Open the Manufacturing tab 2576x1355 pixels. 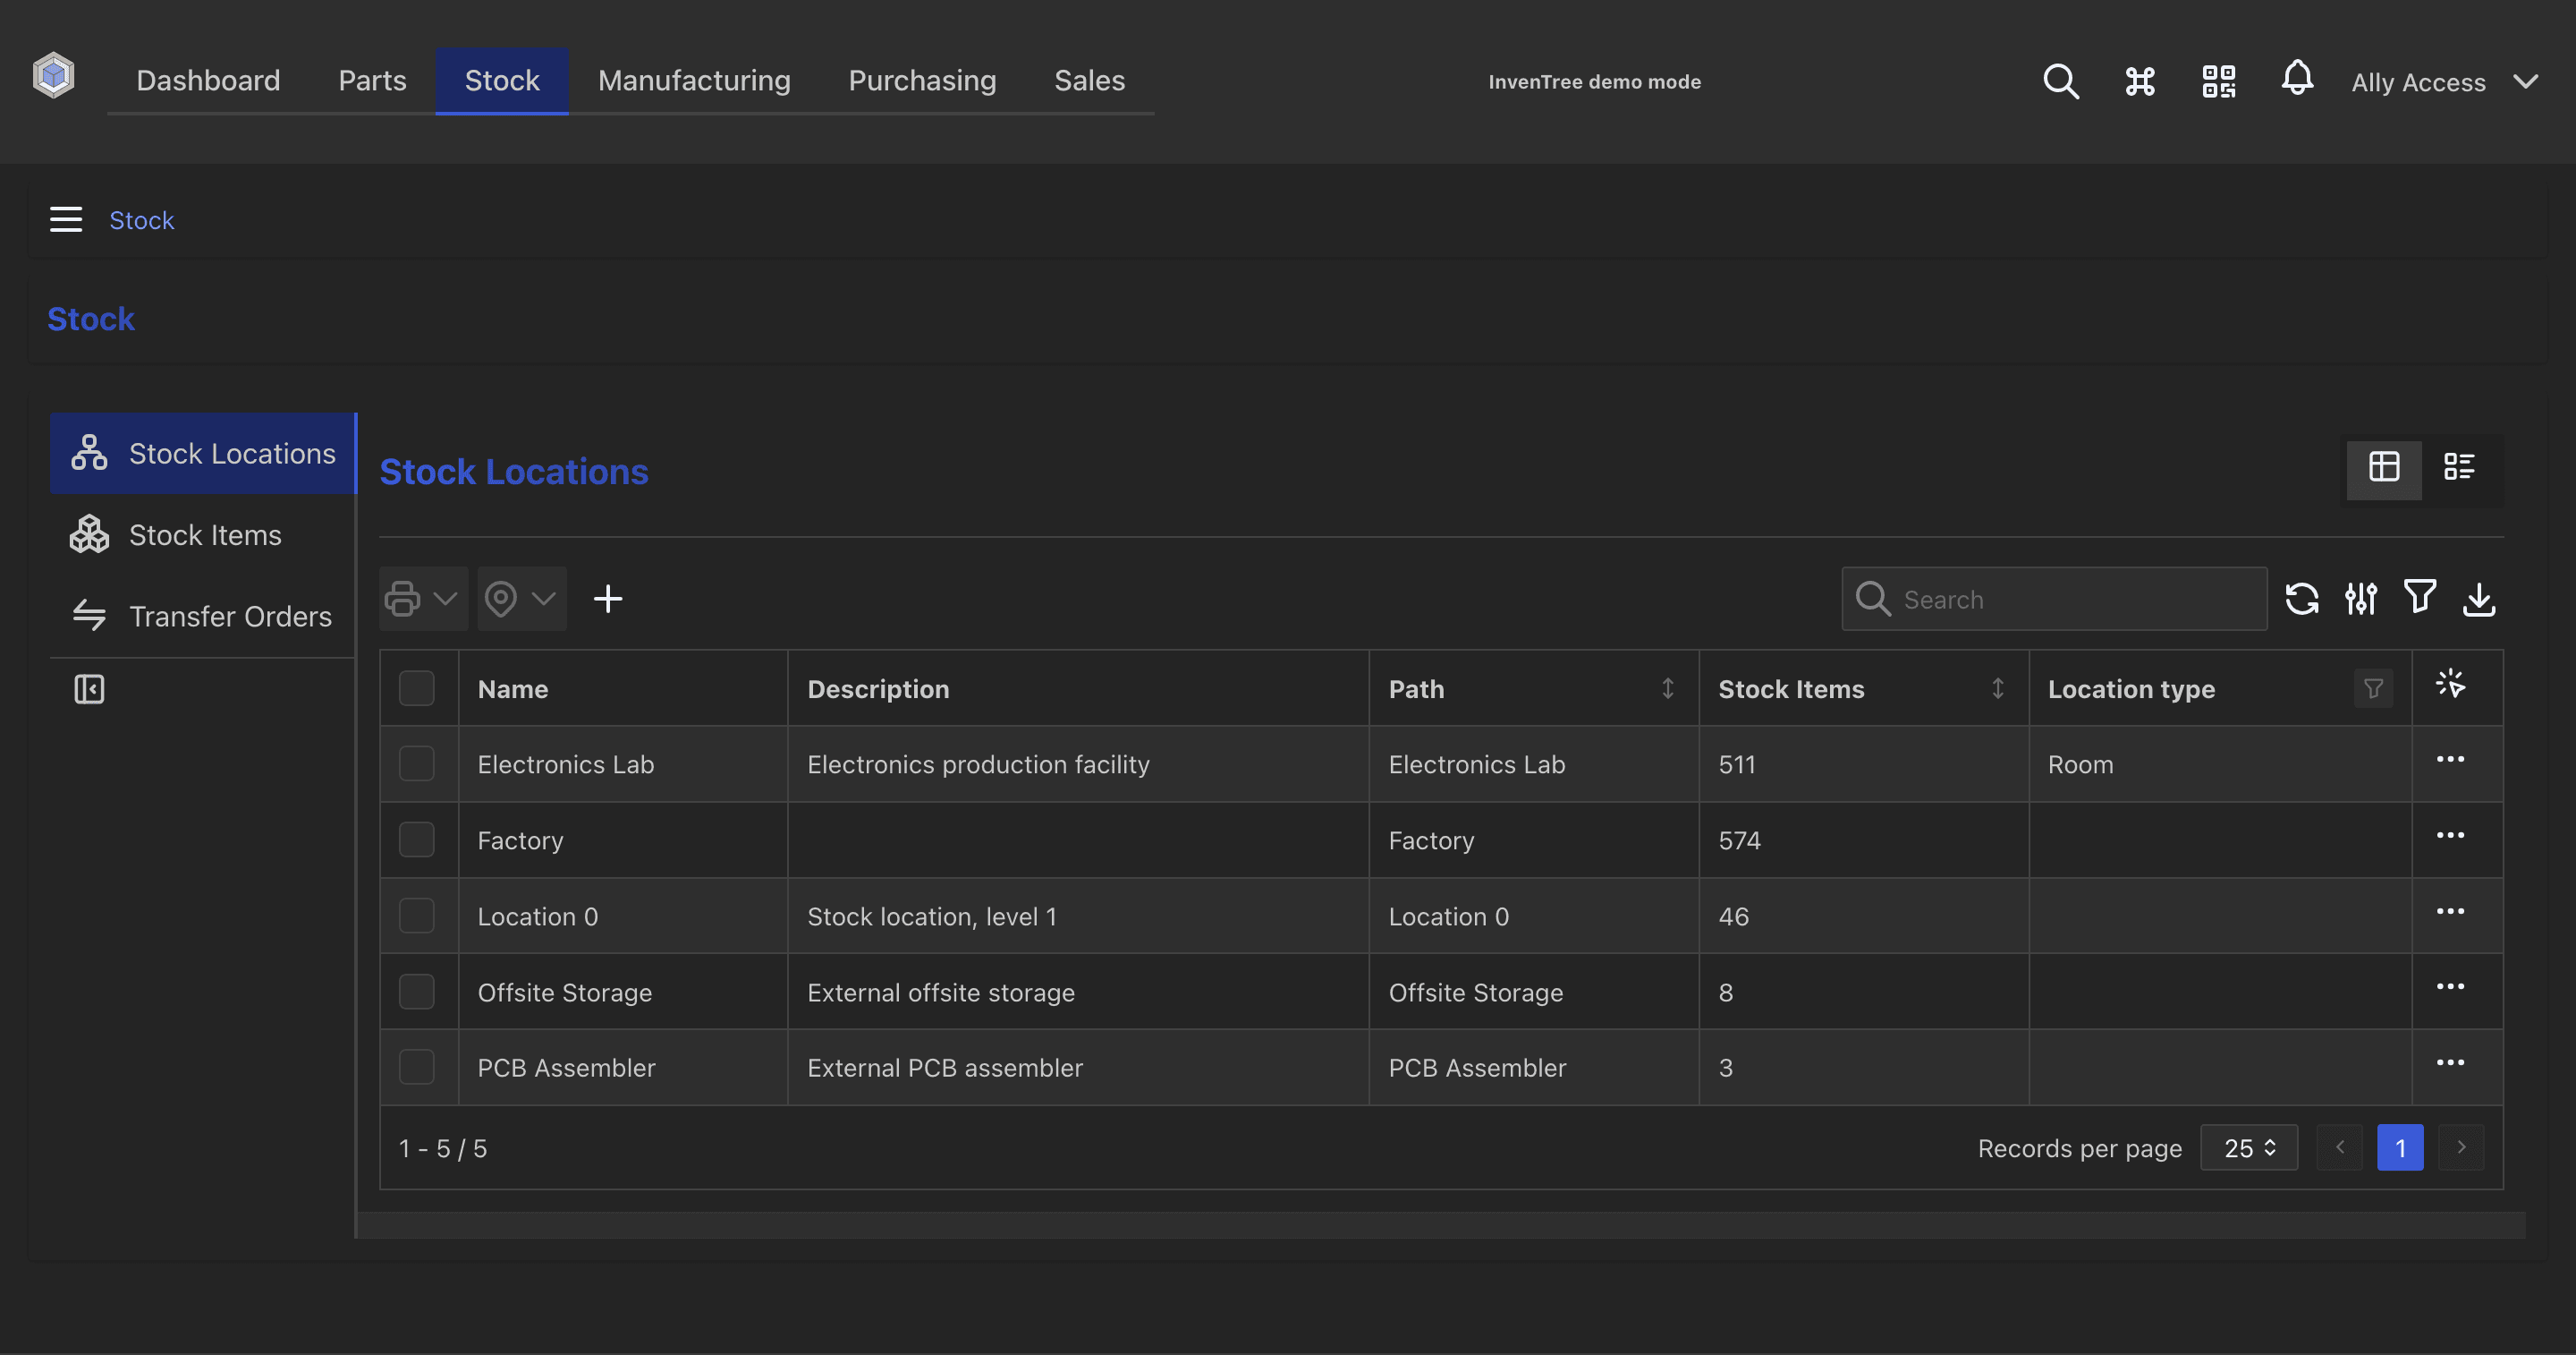tap(694, 80)
